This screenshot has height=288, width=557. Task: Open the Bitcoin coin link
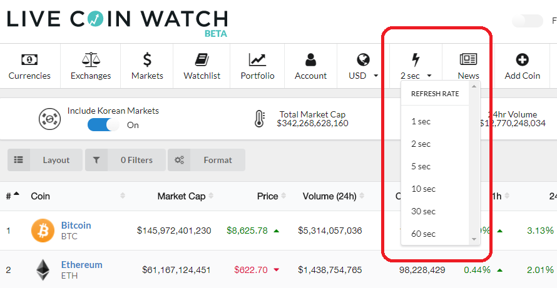coord(76,226)
